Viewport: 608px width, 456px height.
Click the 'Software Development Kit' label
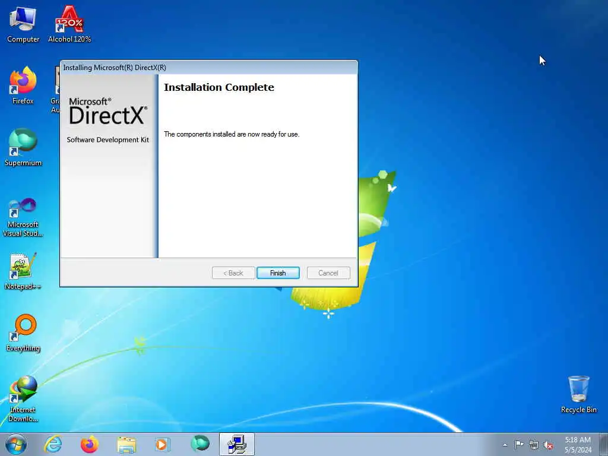[x=108, y=140]
